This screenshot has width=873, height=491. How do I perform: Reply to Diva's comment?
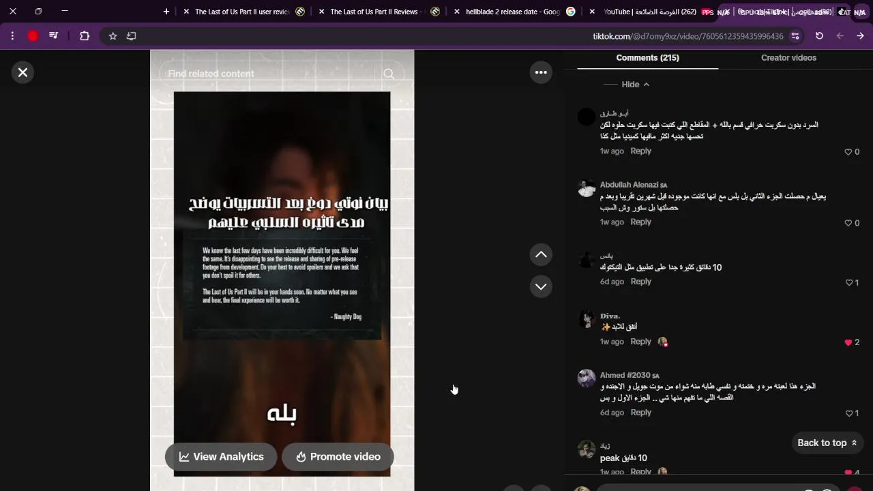tap(640, 342)
